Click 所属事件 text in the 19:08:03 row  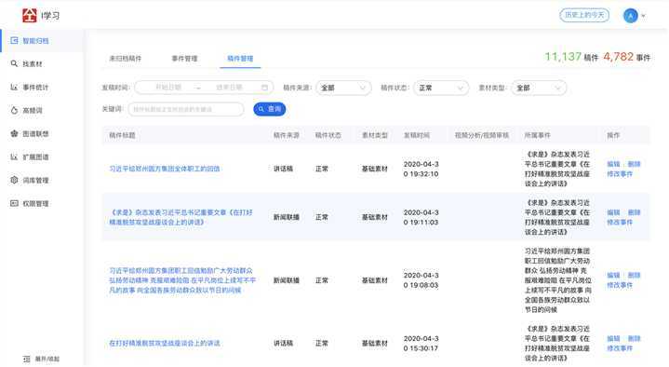point(557,280)
